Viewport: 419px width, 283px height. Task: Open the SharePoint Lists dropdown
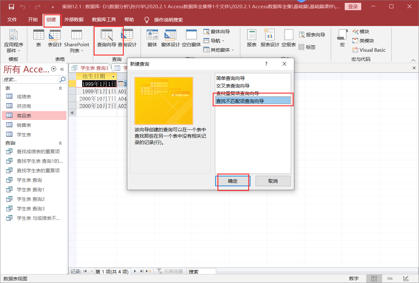click(77, 41)
